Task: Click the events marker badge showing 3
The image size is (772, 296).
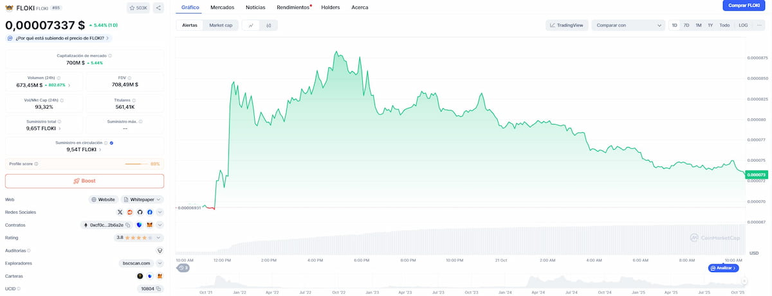Action: 183,268
